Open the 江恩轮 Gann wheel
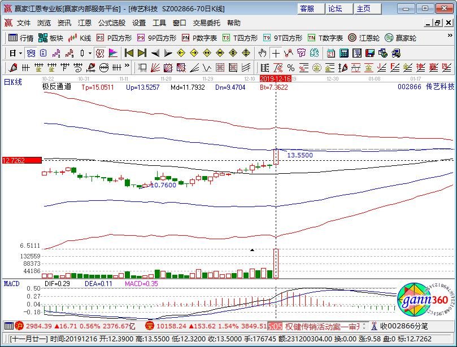The width and height of the screenshot is (457, 347). point(364,38)
